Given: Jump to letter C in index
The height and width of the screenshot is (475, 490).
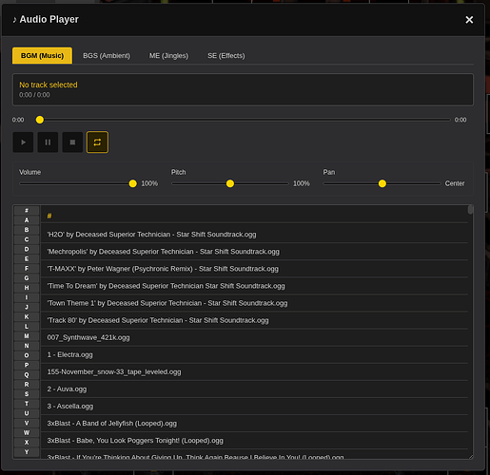Looking at the screenshot, I should tap(27, 239).
